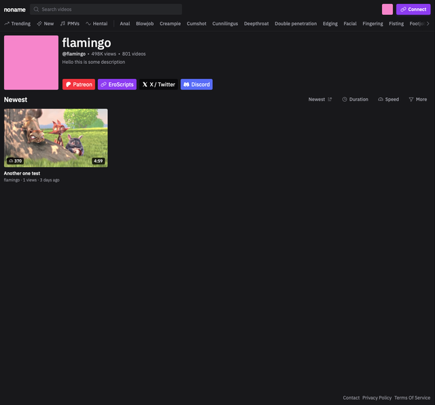Select the Hentai tab
Viewport: 435px width, 405px height.
coord(97,24)
